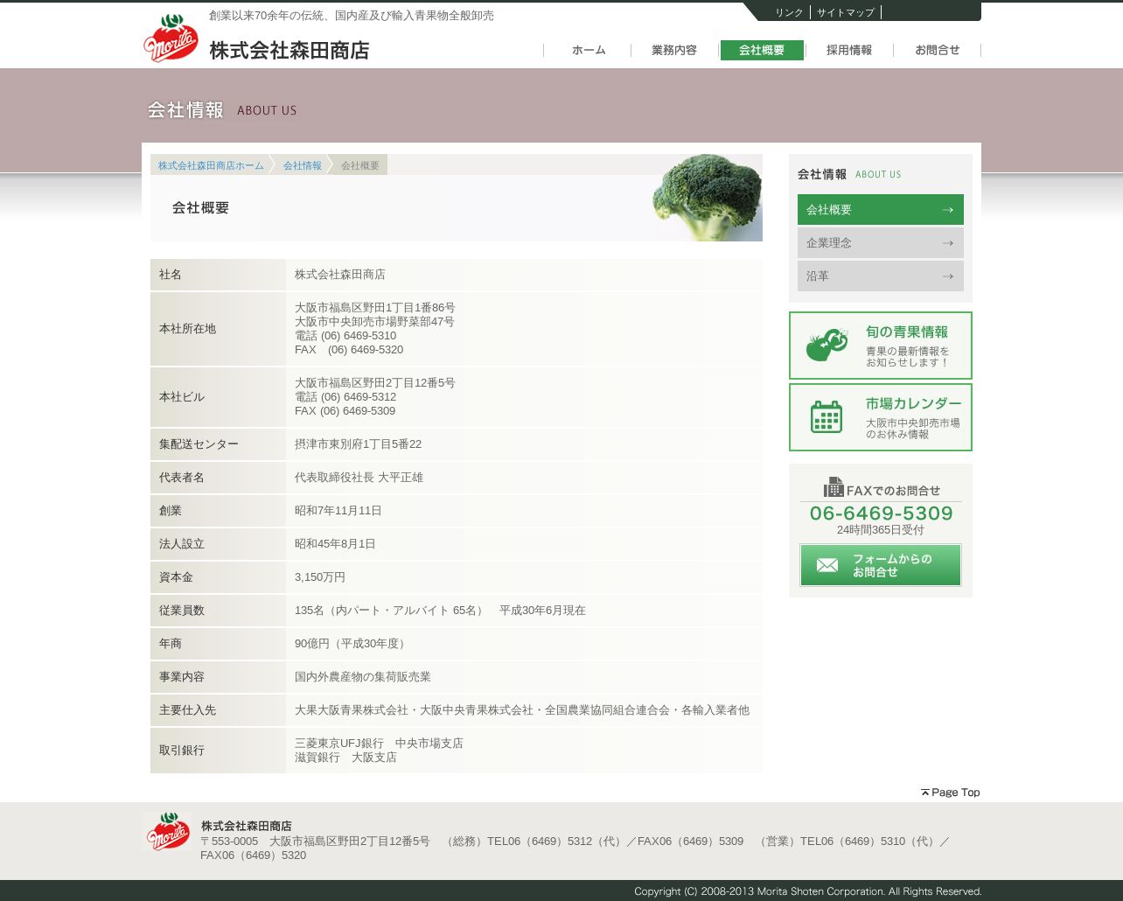Screen dimensions: 1123x901
Task: Click the seasonal produce vegetable icon
Action: (x=827, y=345)
